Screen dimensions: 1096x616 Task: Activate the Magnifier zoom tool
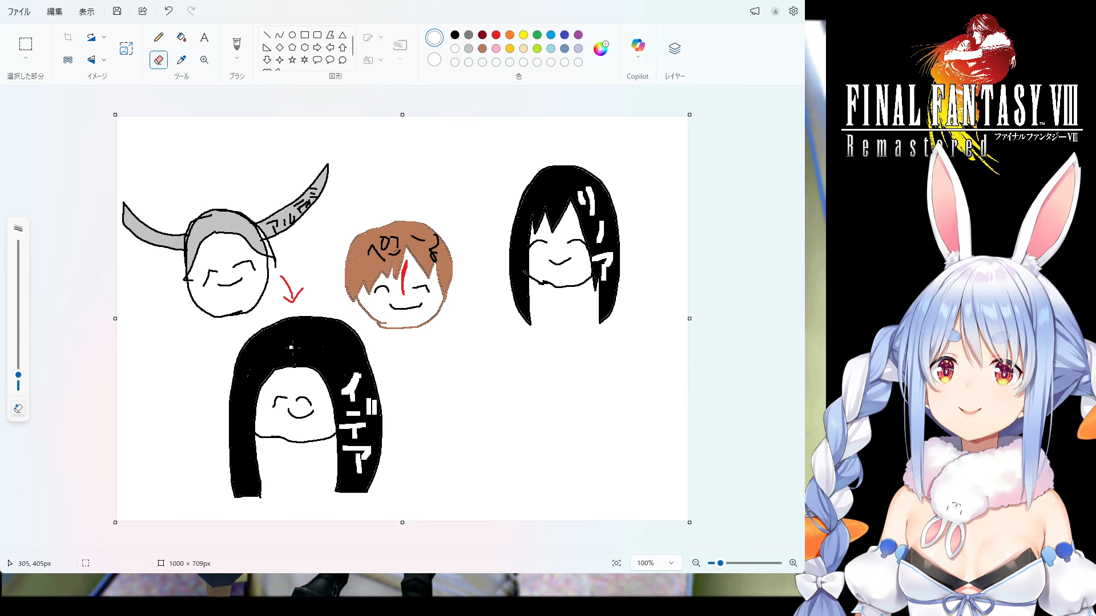204,60
